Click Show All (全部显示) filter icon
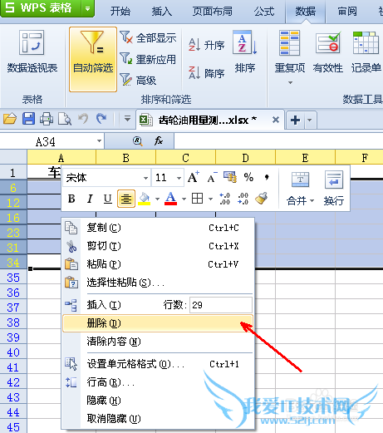This screenshot has width=383, height=433. click(x=126, y=37)
